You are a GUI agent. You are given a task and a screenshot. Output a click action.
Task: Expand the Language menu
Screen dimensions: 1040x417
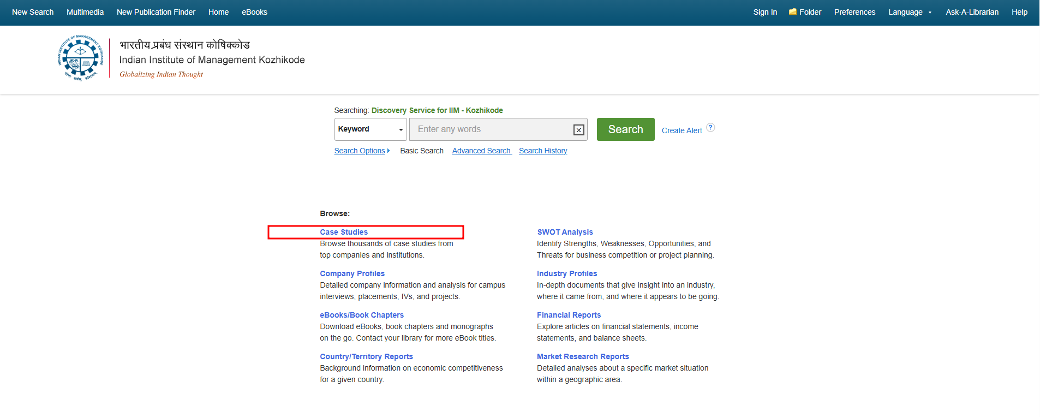pos(910,12)
